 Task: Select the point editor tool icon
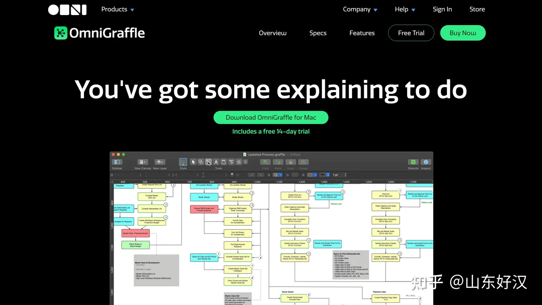231,162
